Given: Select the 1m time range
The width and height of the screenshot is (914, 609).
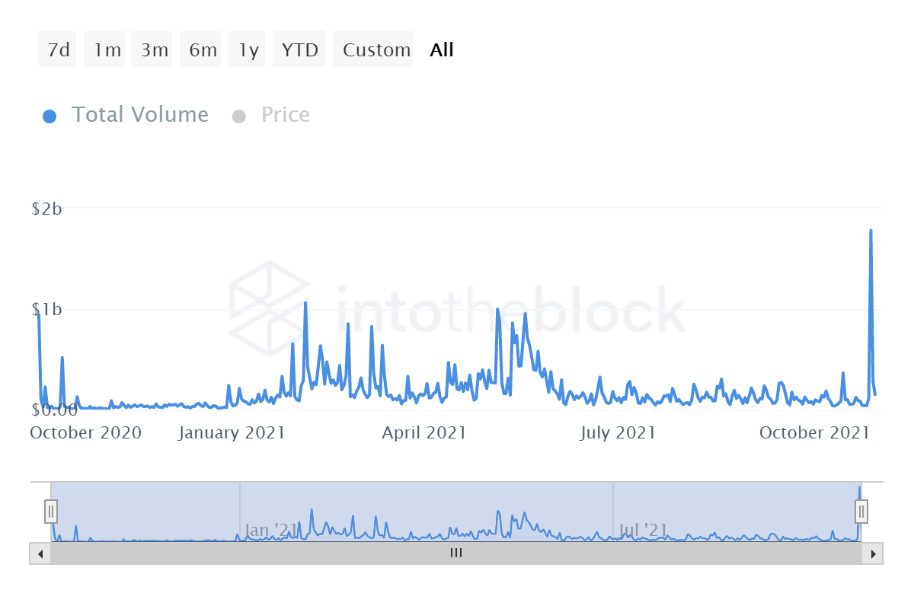Looking at the screenshot, I should (107, 50).
